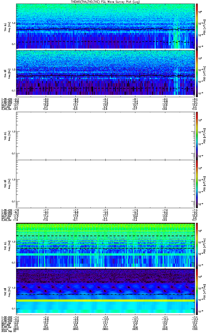Click the 'X_RE_GSE' row label under THE panels
Screen dimensions: 208x333
point(6,317)
